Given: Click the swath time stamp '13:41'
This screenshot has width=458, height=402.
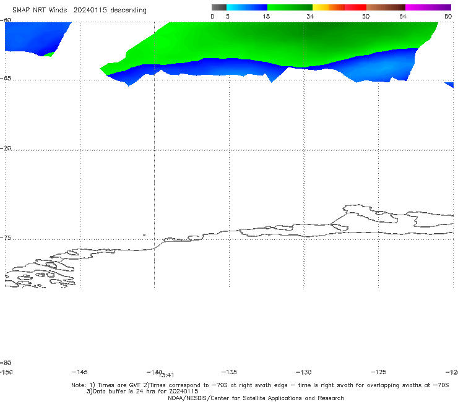Looking at the screenshot, I should point(166,375).
